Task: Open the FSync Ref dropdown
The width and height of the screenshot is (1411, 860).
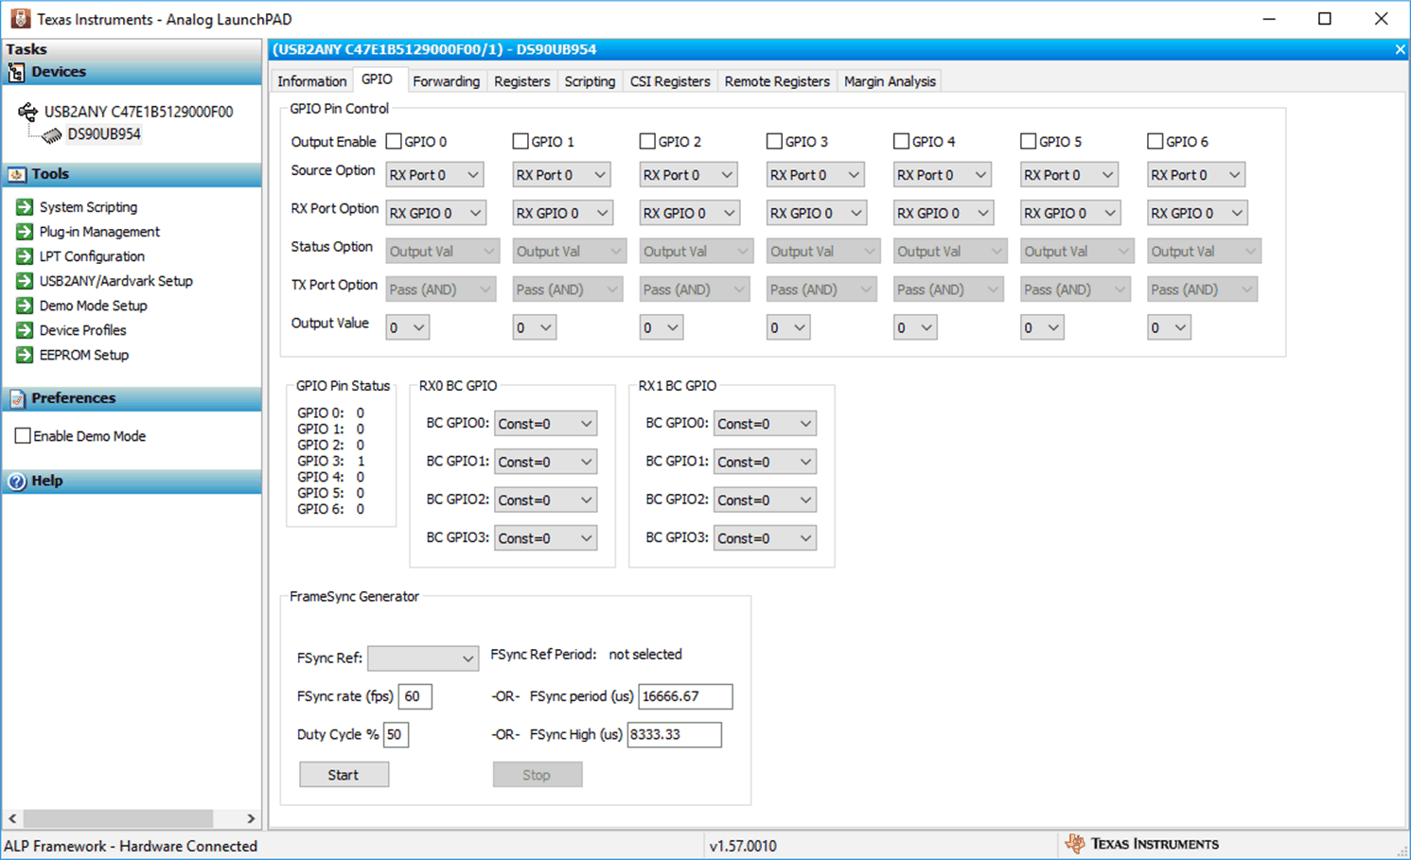Action: pos(422,658)
